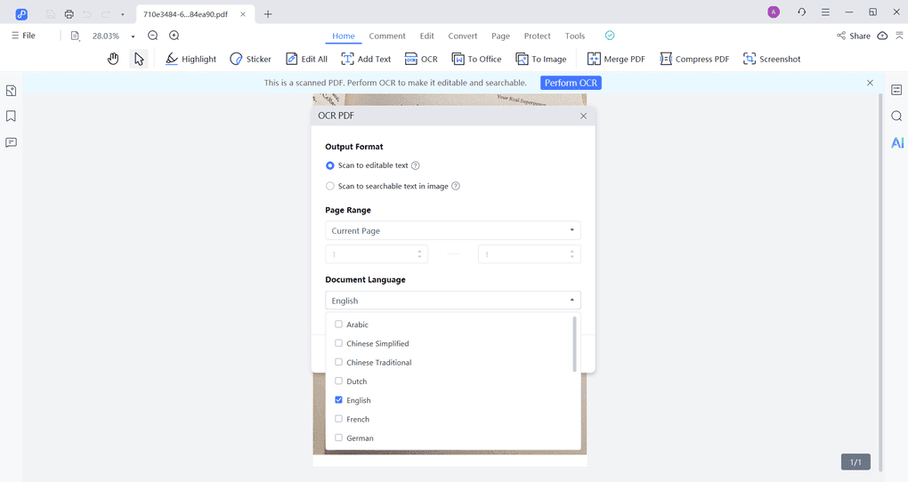Switch to the Convert tab
The width and height of the screenshot is (908, 482).
(463, 36)
